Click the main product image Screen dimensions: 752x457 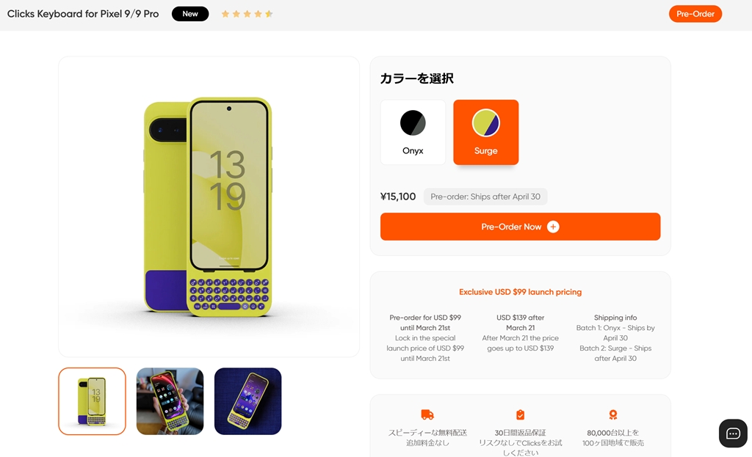209,206
